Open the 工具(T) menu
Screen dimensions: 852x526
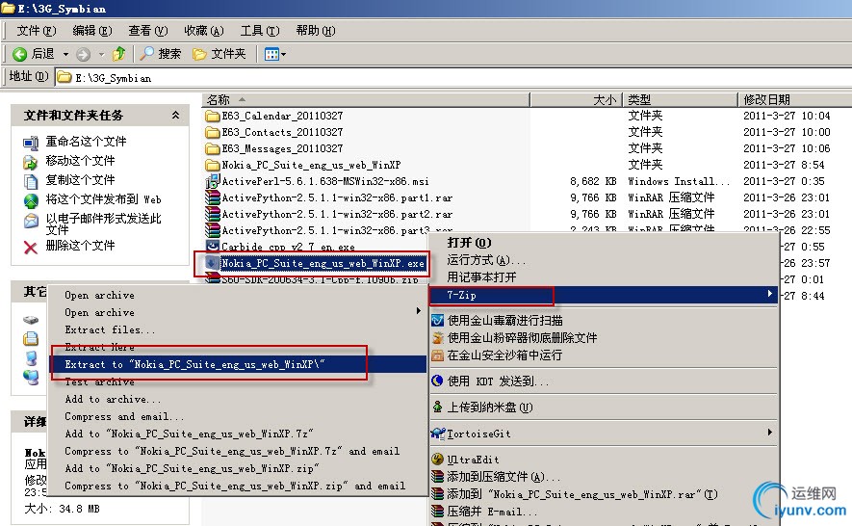click(x=260, y=31)
